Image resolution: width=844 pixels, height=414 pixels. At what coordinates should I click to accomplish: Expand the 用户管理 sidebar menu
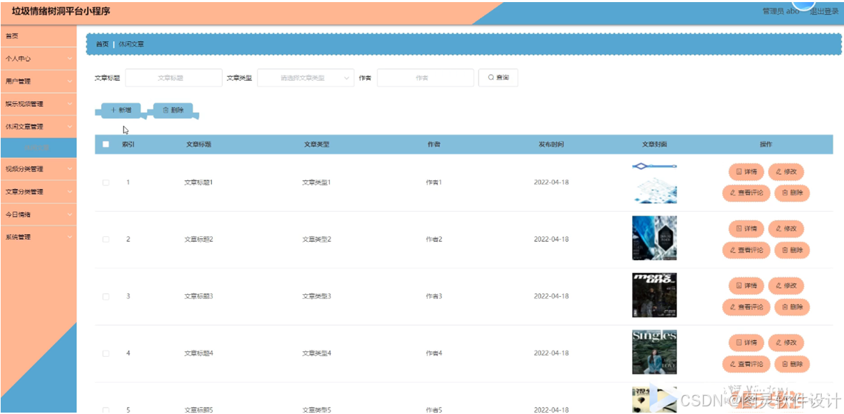tap(38, 82)
